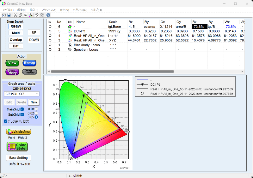Click the Copy toolbar icon
253x178 pixels.
tap(20, 15)
